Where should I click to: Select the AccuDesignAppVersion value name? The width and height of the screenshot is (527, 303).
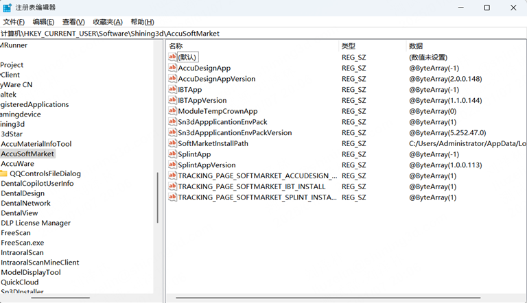[x=216, y=79]
